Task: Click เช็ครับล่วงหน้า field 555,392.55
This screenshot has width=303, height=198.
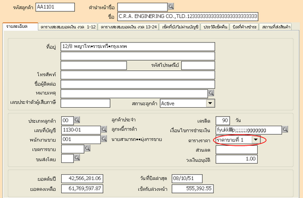Action: (193, 189)
